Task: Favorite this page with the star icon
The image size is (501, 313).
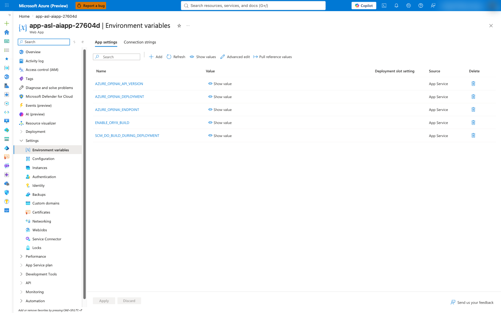Action: 179,26
